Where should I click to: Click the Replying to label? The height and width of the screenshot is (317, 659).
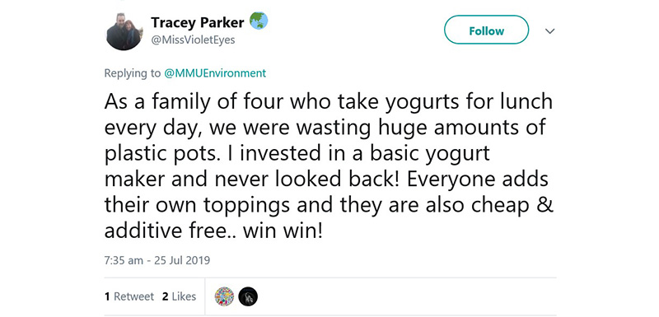click(133, 73)
